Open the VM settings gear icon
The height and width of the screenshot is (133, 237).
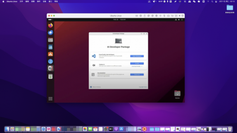183,16
